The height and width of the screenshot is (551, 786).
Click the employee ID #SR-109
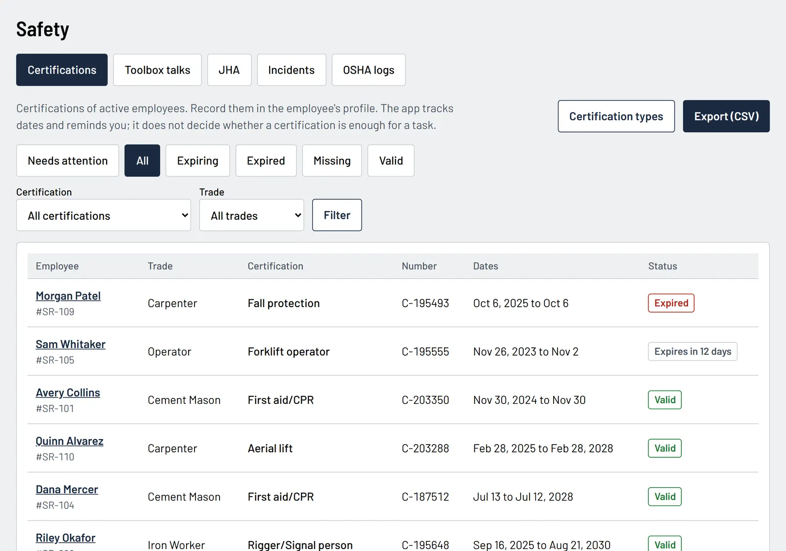point(55,312)
